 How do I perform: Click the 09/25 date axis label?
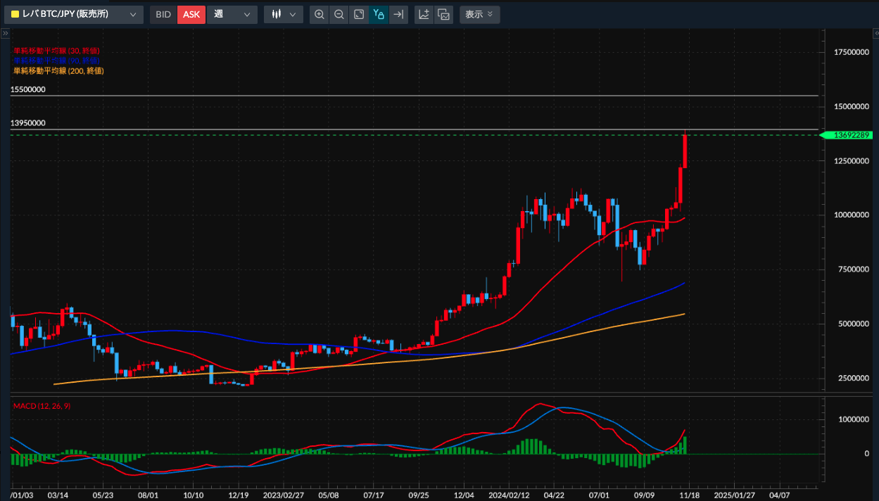tap(419, 495)
